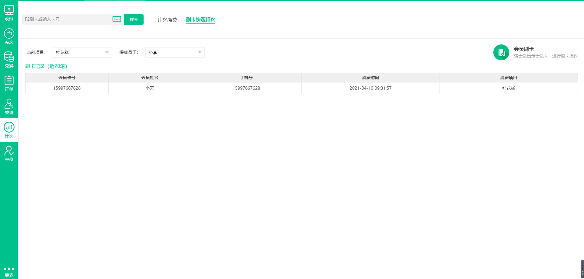This screenshot has width=584, height=279.
Task: Click the 消费时间 column header
Action: pyautogui.click(x=370, y=78)
